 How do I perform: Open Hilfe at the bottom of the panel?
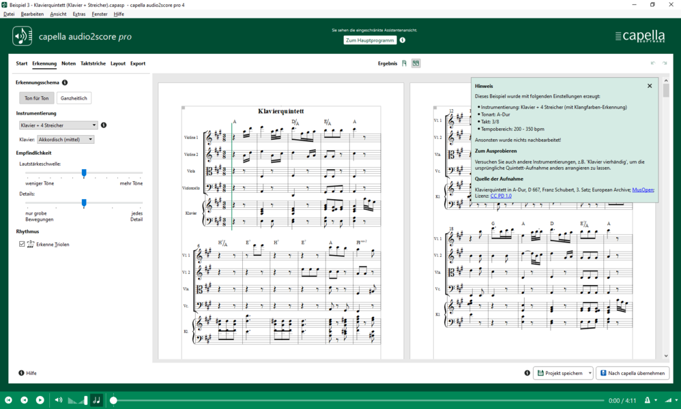tap(28, 373)
